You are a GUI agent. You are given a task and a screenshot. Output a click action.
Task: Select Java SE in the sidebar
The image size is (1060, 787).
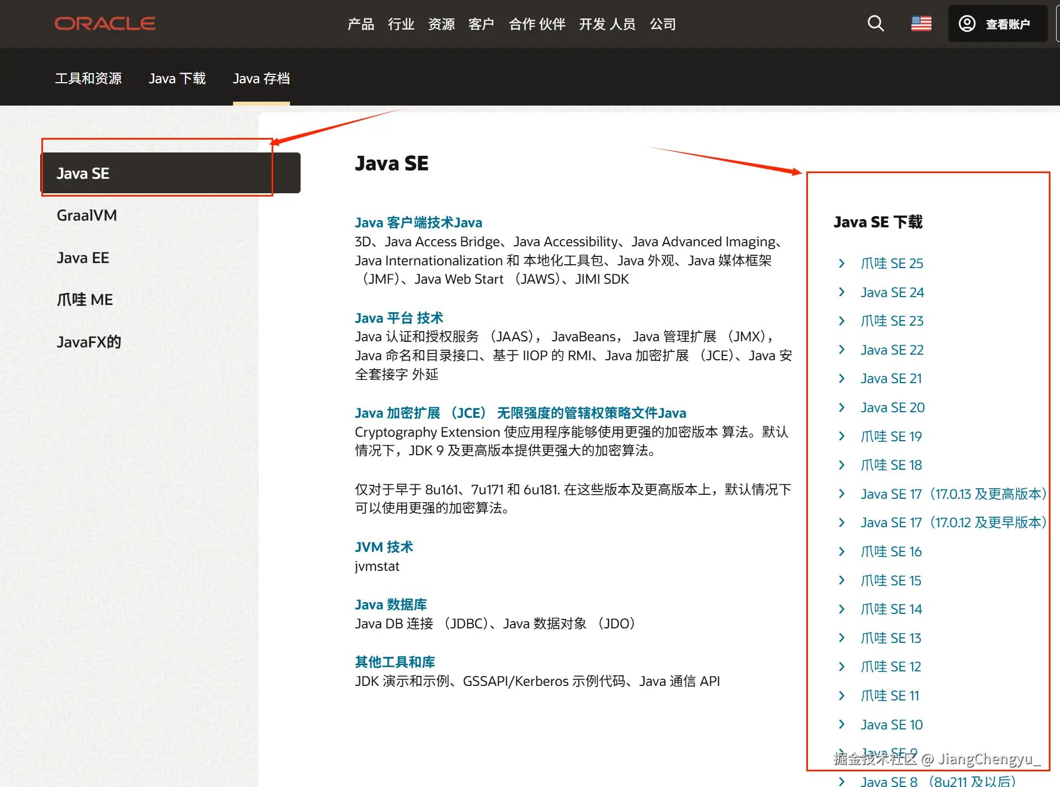(x=171, y=173)
